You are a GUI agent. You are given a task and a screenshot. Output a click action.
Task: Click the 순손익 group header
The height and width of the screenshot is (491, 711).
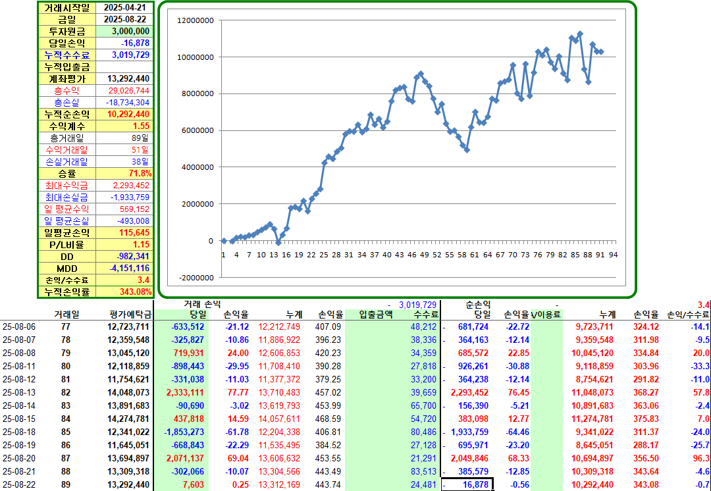[x=479, y=305]
